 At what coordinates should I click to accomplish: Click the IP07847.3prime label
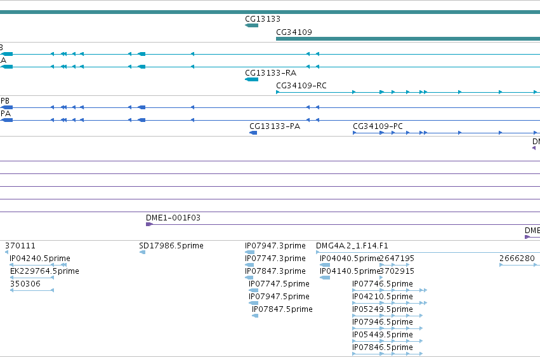coord(275,271)
